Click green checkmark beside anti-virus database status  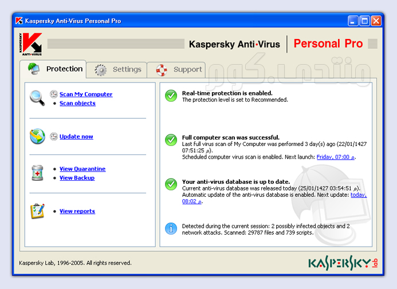171,184
